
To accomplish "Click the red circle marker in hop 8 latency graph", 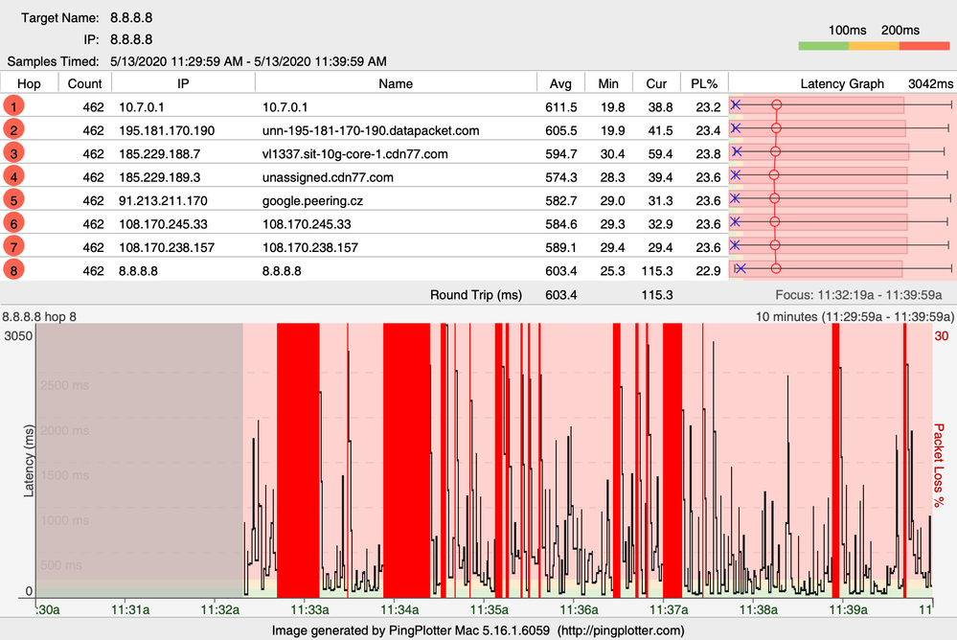I will click(776, 268).
